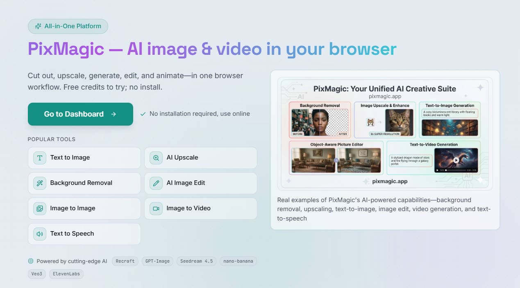The image size is (520, 288).
Task: Click the Real examples caption under the preview
Action: click(384, 209)
